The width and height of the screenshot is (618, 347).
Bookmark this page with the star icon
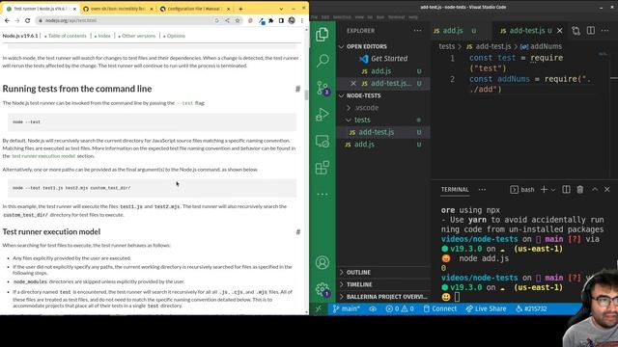coord(238,20)
